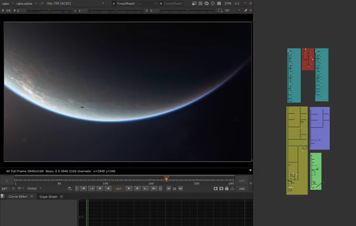Close the Dope Sheet tab
Screen dimensions: 356x226
(x=61, y=197)
